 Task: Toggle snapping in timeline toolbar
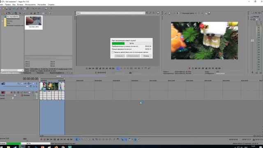[x=122, y=139]
